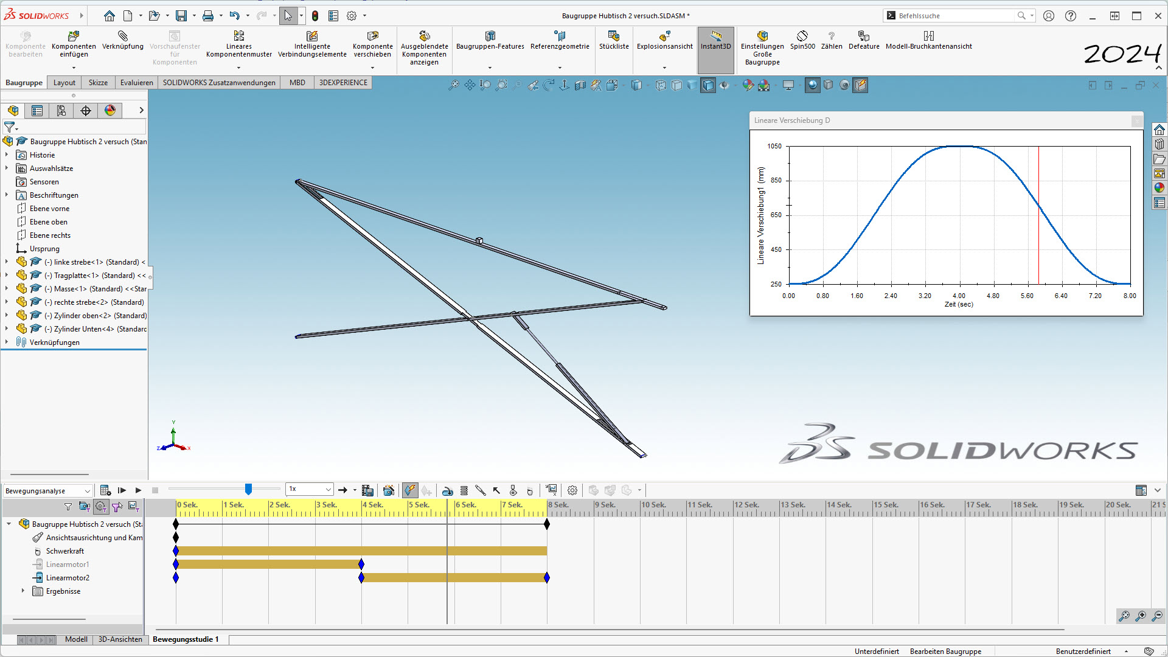The width and height of the screenshot is (1168, 657).
Task: Open the playback speed 1x dropdown
Action: [x=310, y=489]
